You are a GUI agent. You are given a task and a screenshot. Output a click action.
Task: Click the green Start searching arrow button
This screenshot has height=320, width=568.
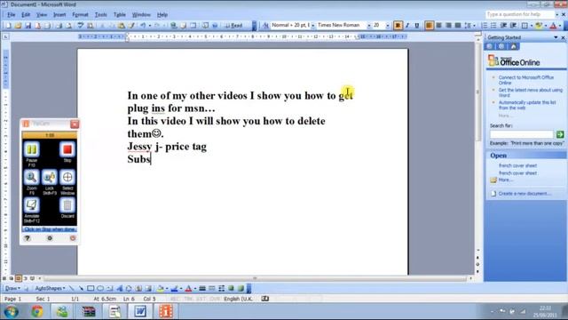(560, 134)
